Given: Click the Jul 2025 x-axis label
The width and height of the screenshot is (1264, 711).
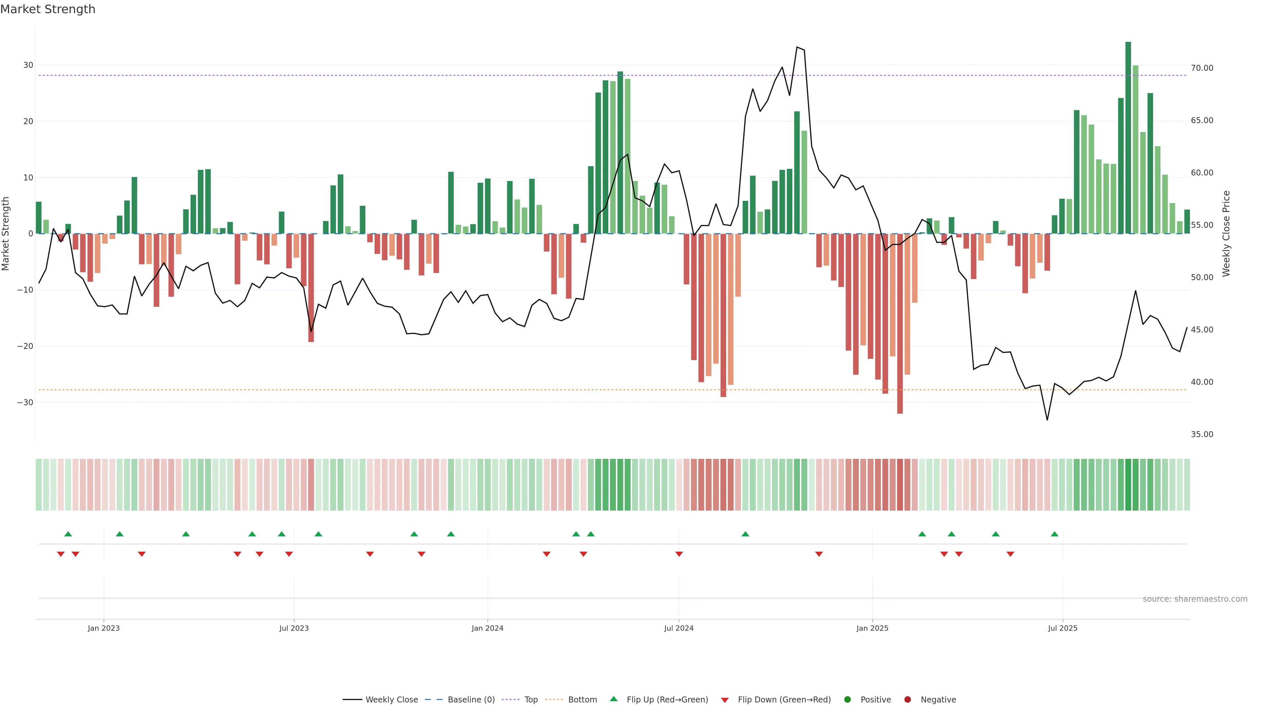Looking at the screenshot, I should (x=1062, y=628).
